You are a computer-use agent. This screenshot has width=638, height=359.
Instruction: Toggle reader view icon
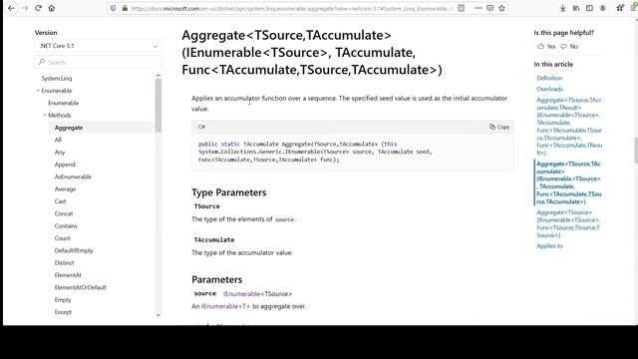pyautogui.click(x=461, y=8)
